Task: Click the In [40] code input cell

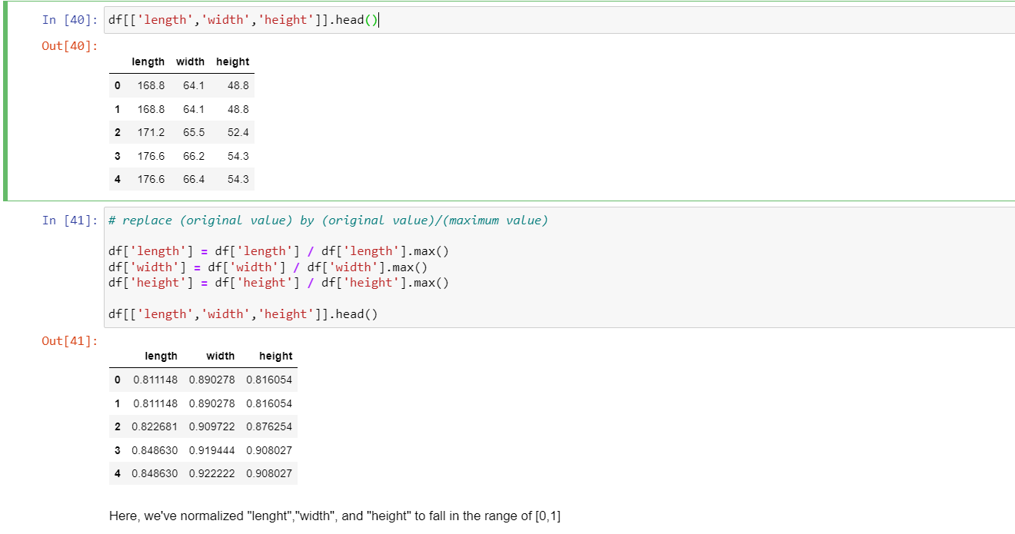Action: pos(538,20)
